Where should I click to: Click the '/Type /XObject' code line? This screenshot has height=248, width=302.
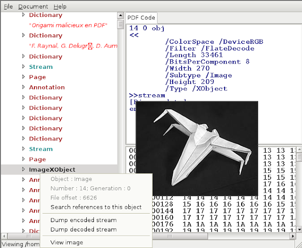tap(196, 89)
